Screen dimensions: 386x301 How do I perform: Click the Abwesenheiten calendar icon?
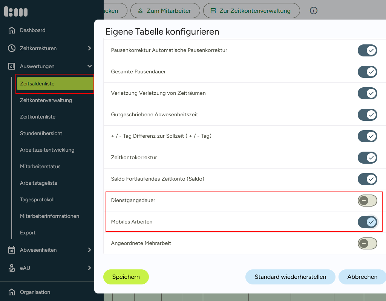[12, 250]
